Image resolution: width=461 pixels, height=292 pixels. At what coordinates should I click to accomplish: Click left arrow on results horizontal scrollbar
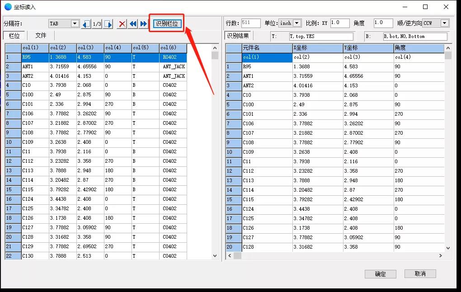[230, 256]
